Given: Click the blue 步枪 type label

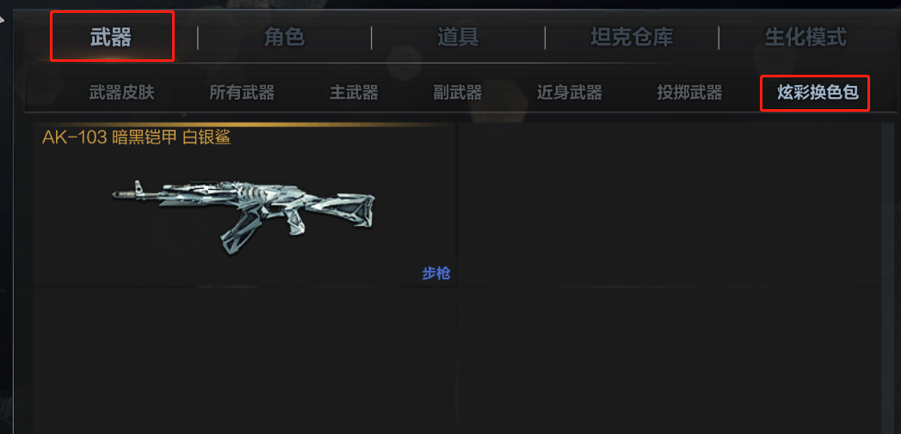Looking at the screenshot, I should 436,274.
